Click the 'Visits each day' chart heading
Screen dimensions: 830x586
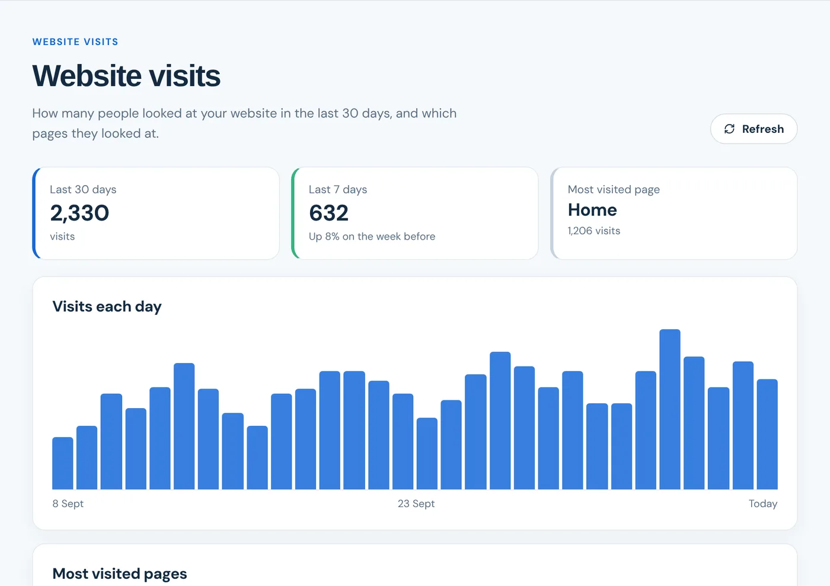[x=107, y=307]
